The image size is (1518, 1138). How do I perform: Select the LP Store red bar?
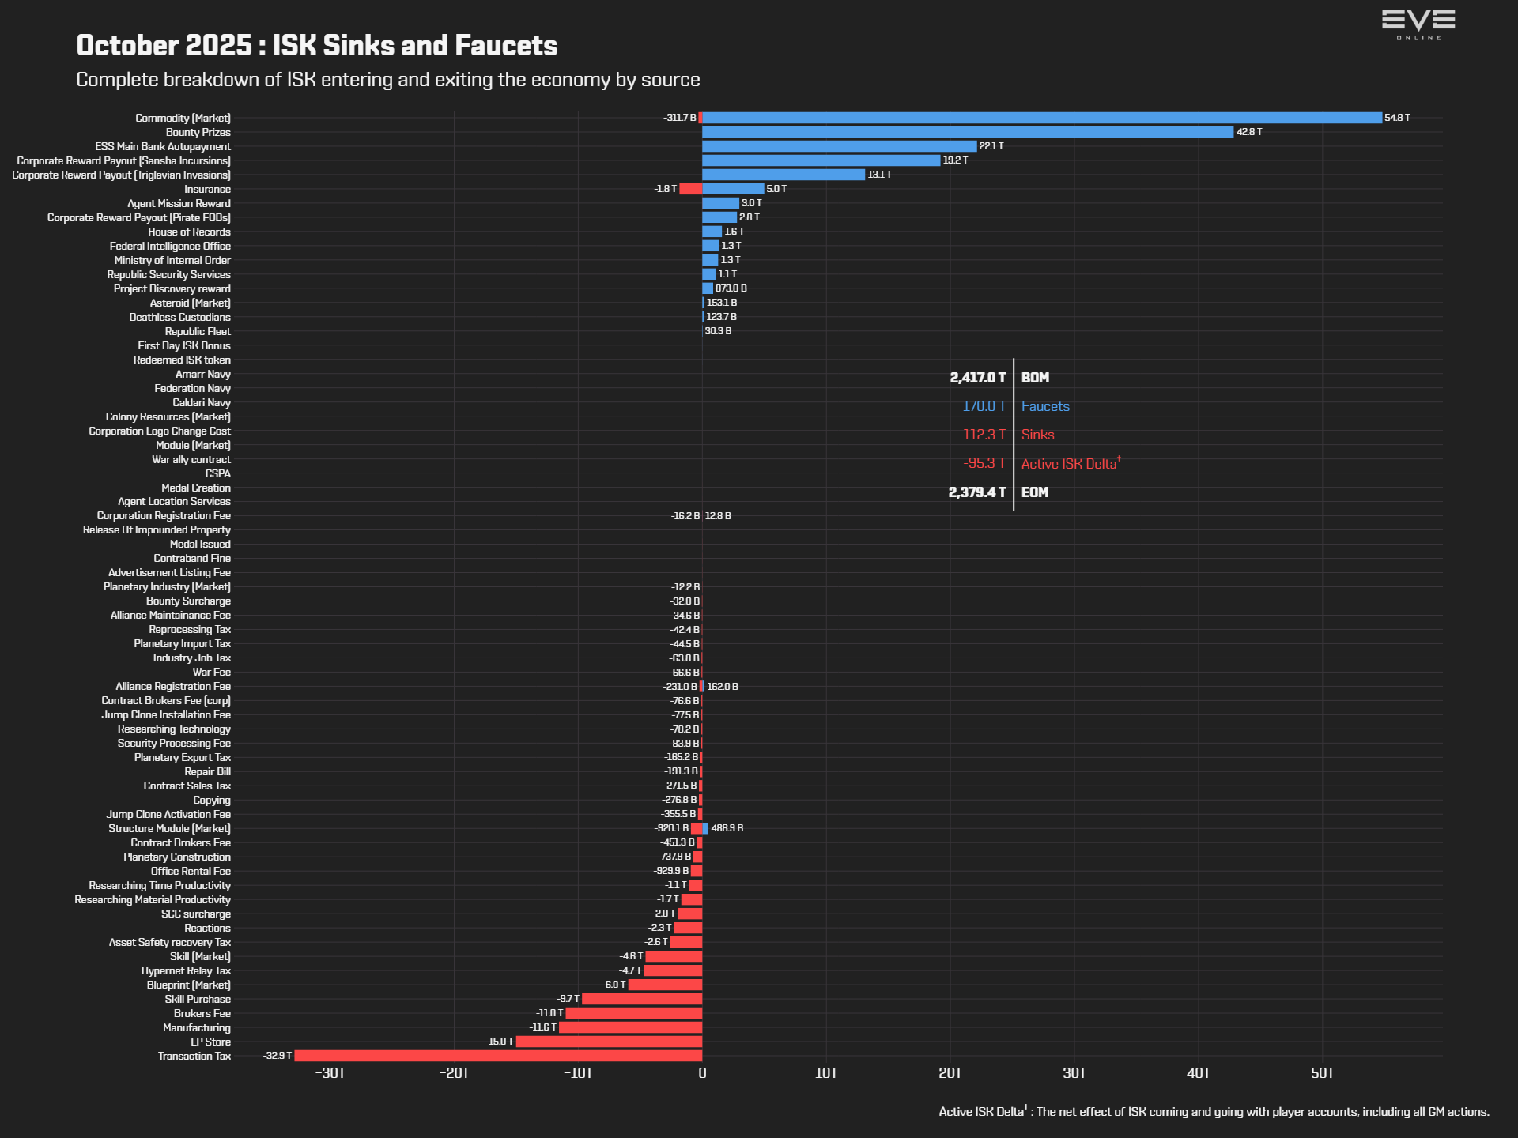[x=609, y=1042]
